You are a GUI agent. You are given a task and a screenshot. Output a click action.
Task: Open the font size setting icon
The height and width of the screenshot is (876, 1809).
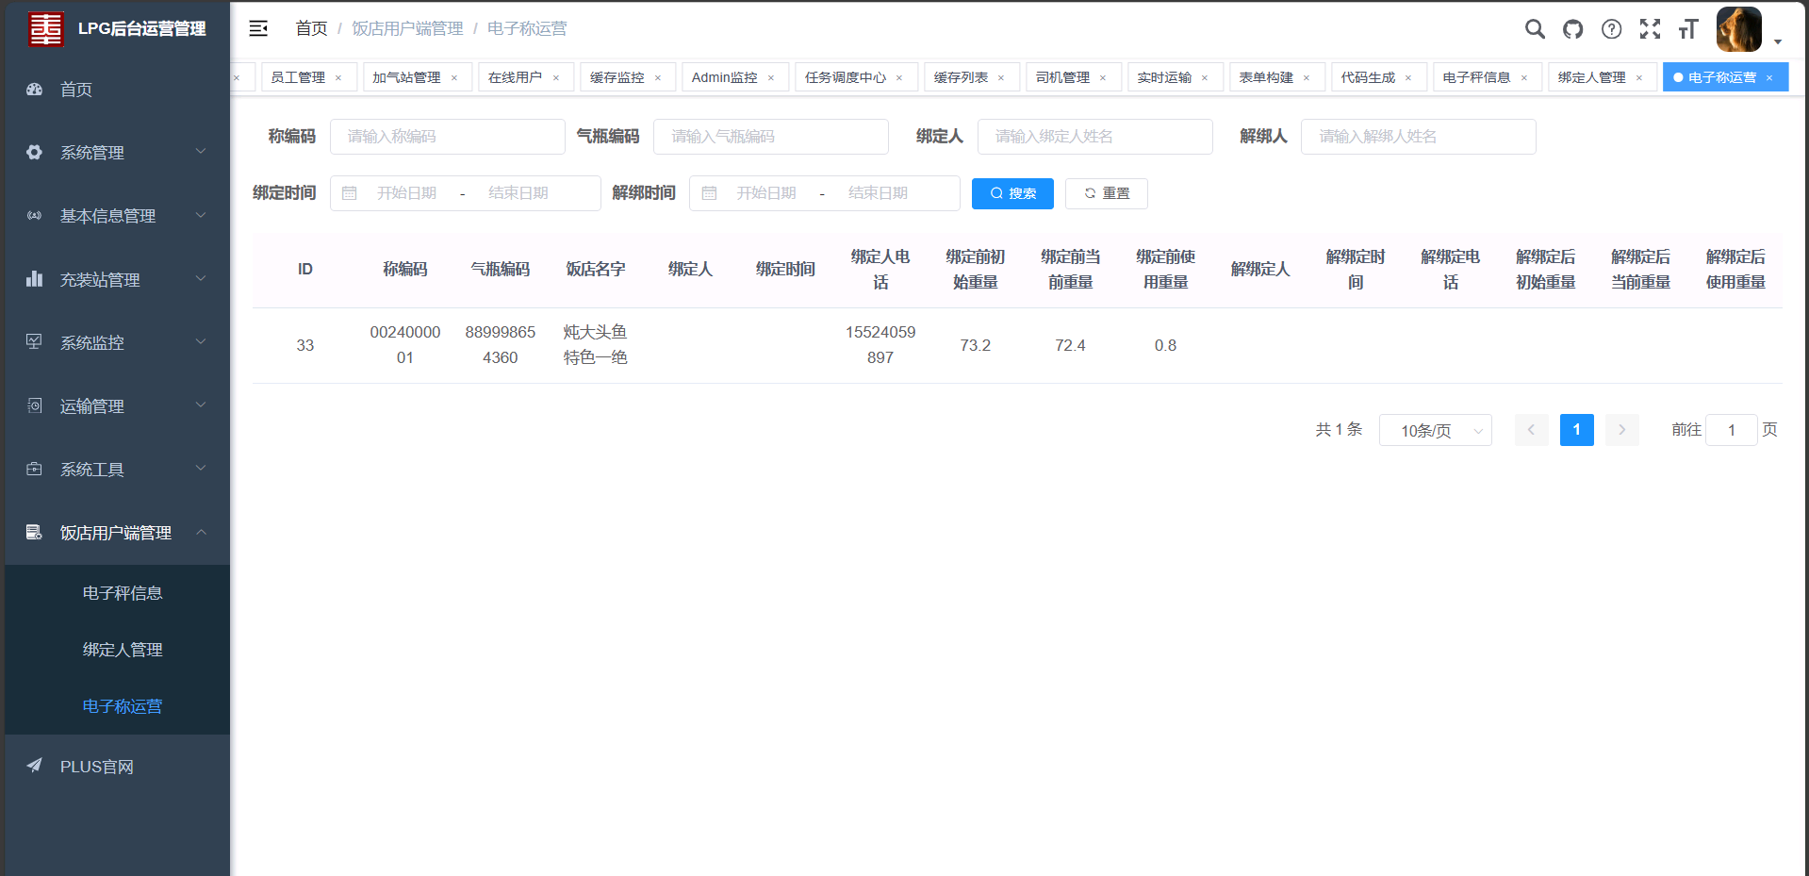point(1688,29)
